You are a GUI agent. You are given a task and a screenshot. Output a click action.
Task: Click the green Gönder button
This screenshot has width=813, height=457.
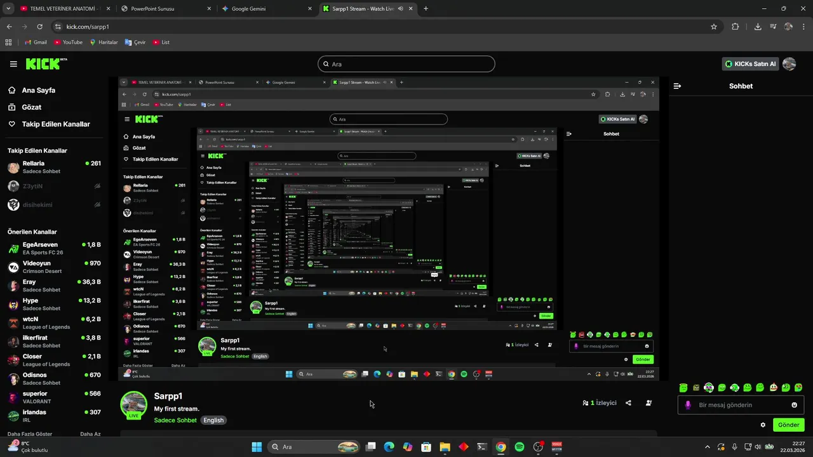789,425
